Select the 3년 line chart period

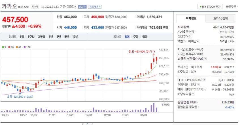pyautogui.click(x=59, y=37)
